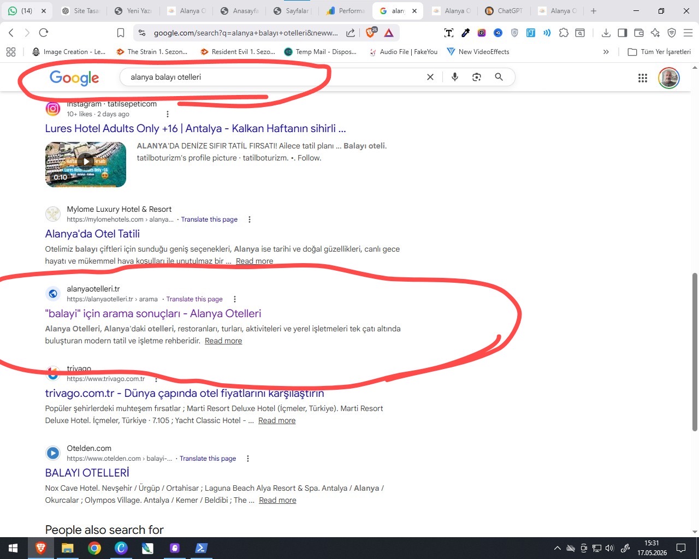Screen dimensions: 699x559
Task: Open the Alanya'da Otel Tatili result
Action: coord(92,234)
